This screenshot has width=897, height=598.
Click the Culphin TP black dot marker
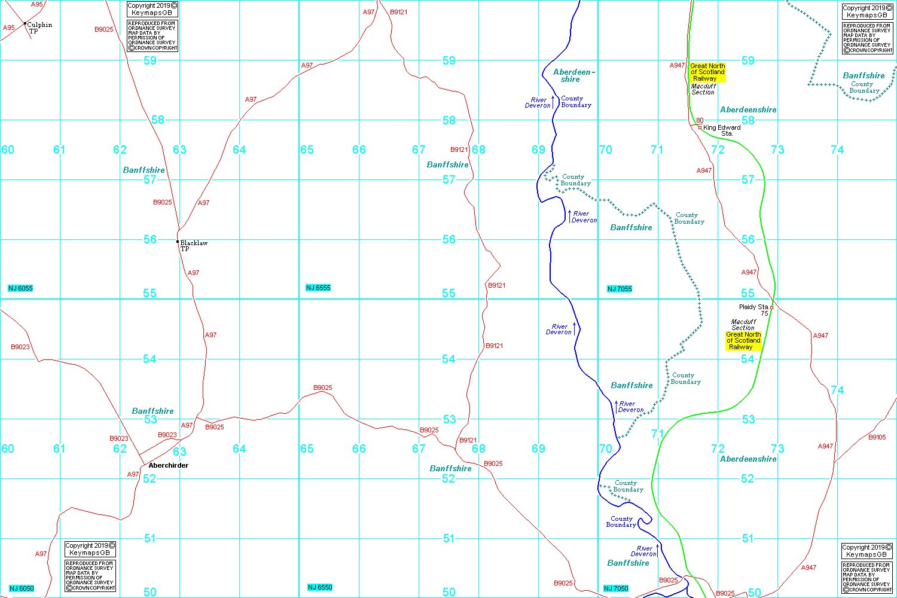click(25, 24)
